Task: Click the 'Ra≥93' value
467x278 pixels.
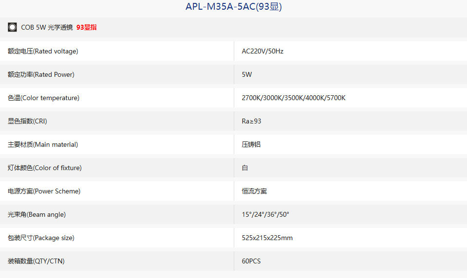Action: [251, 121]
